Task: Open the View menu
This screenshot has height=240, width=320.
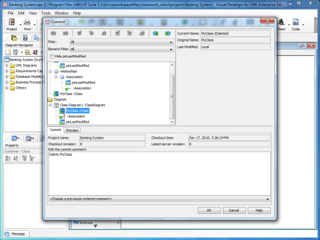Action: [33, 13]
